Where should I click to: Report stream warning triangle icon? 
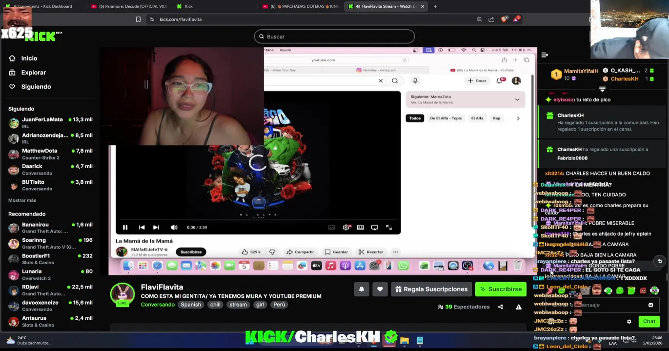click(x=519, y=307)
